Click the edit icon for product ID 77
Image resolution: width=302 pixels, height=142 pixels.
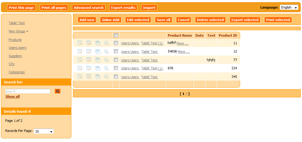[80, 60]
